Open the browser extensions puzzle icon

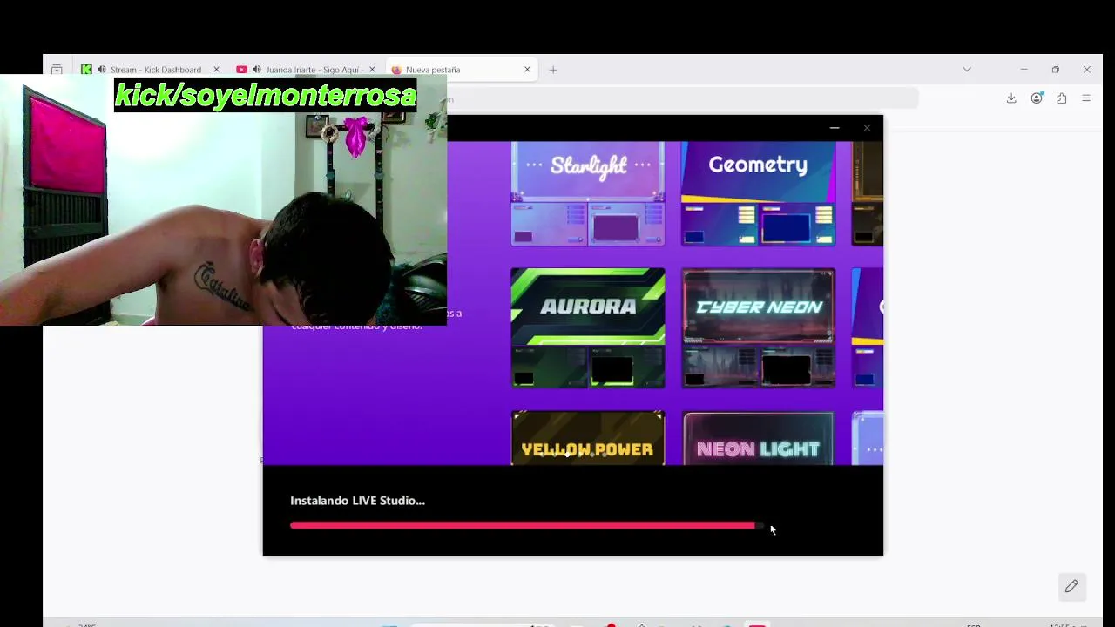(1061, 98)
